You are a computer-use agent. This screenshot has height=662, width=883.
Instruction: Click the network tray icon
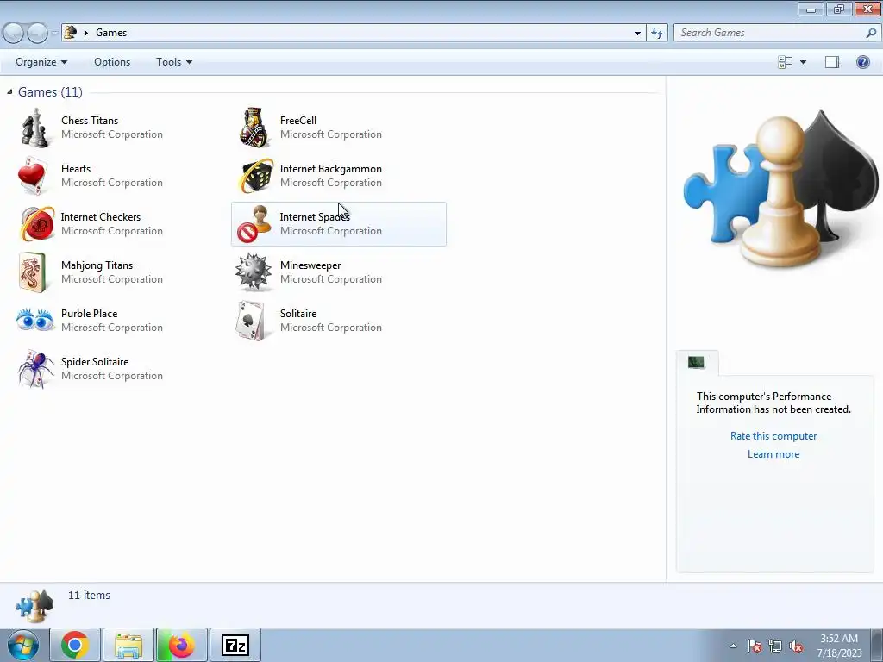pyautogui.click(x=775, y=646)
